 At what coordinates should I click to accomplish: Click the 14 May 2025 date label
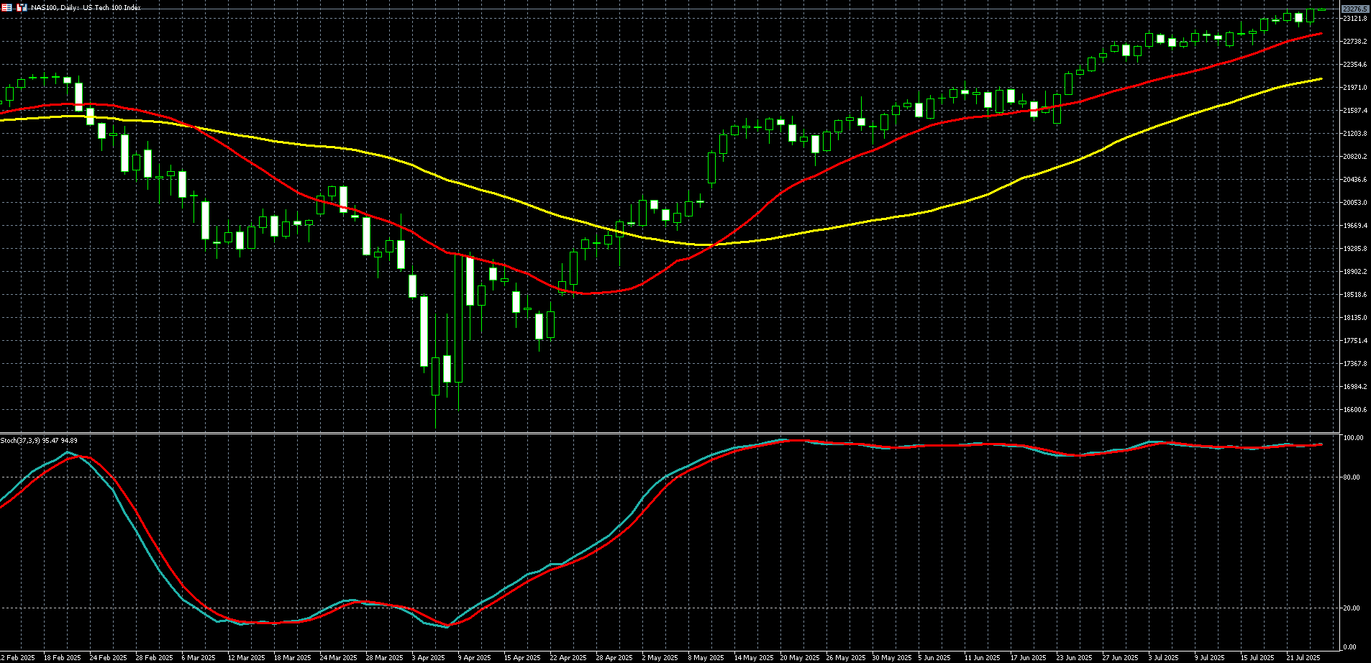[752, 657]
